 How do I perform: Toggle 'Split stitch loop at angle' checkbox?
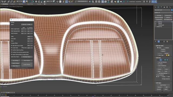[x=12, y=46]
